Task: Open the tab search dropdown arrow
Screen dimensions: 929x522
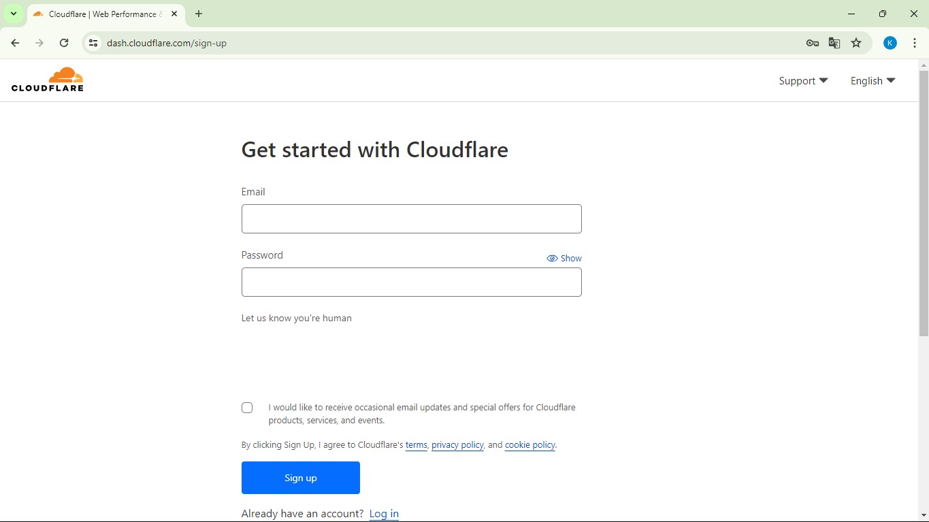Action: (14, 14)
